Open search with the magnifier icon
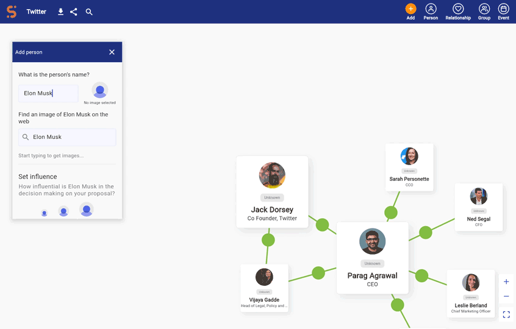 click(89, 12)
